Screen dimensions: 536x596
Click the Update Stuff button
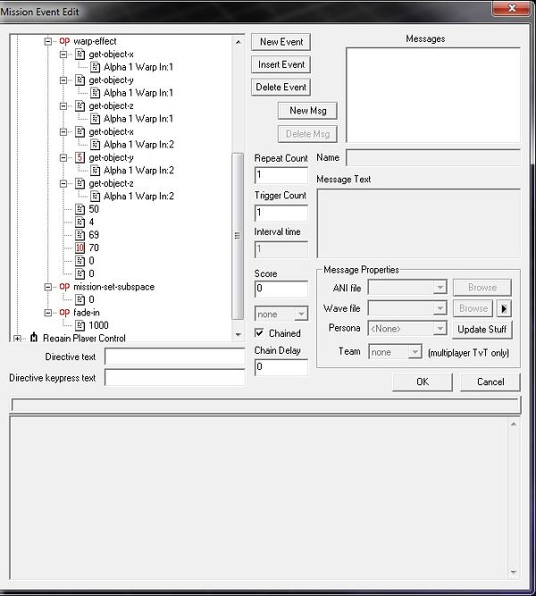(483, 329)
